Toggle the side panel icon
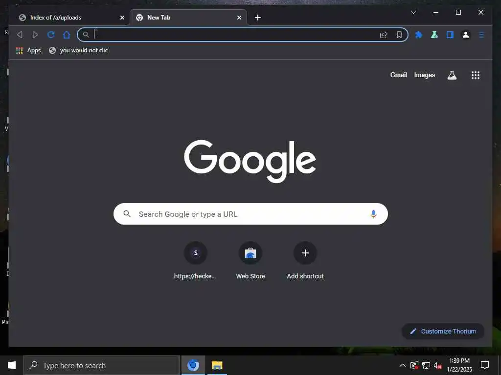 pyautogui.click(x=450, y=35)
